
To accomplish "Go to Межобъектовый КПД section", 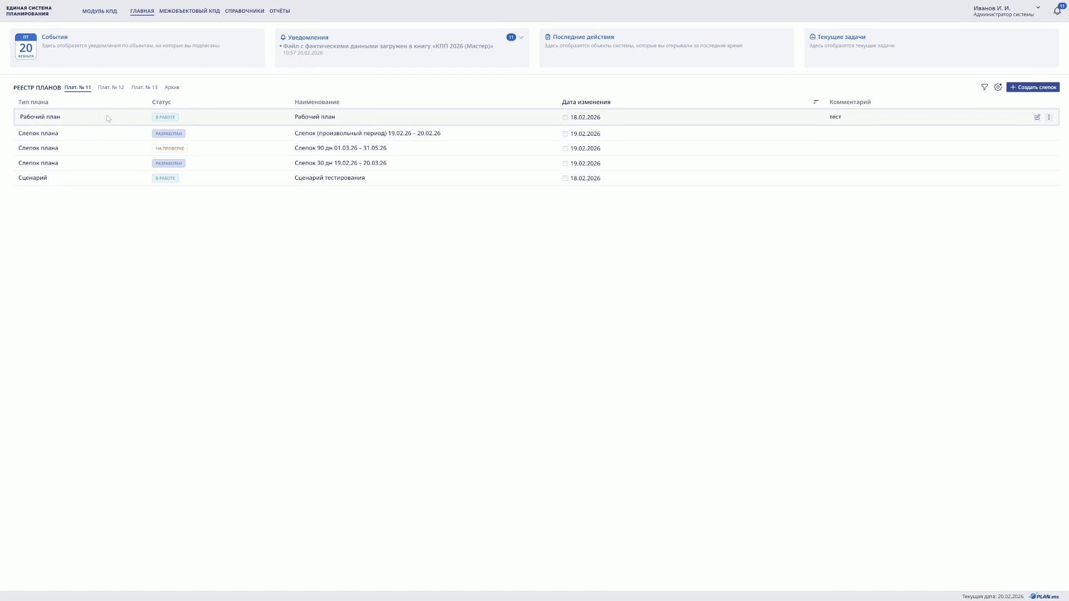I will tap(189, 11).
